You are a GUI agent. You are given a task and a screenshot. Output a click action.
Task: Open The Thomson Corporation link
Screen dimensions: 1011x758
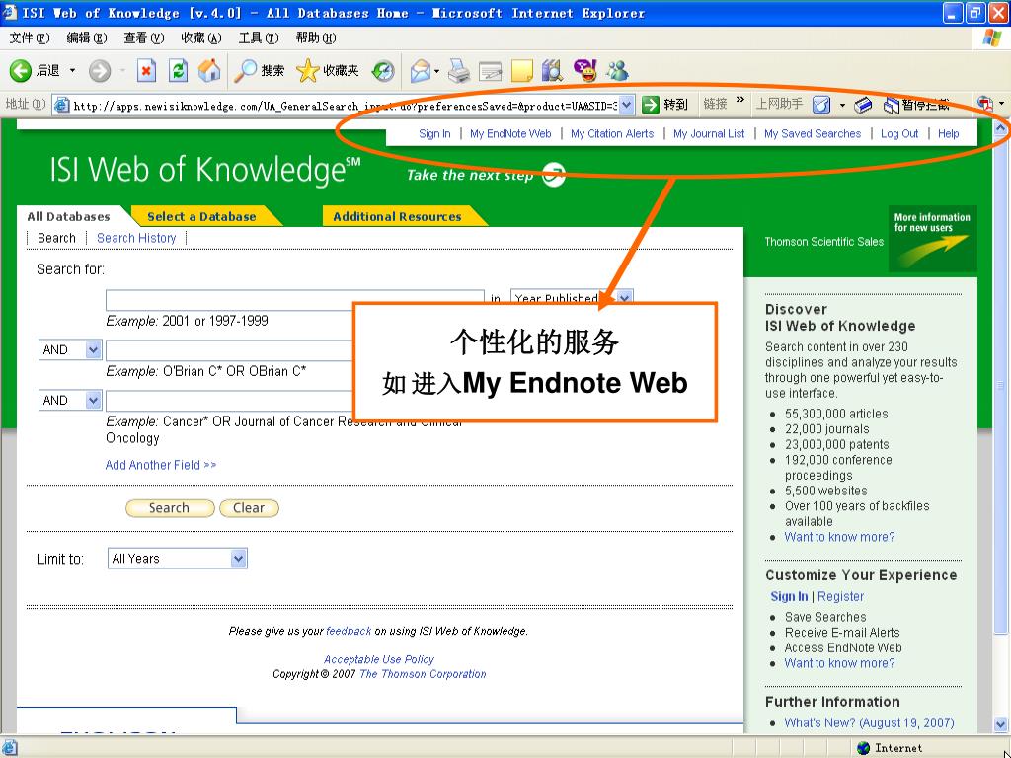click(423, 673)
